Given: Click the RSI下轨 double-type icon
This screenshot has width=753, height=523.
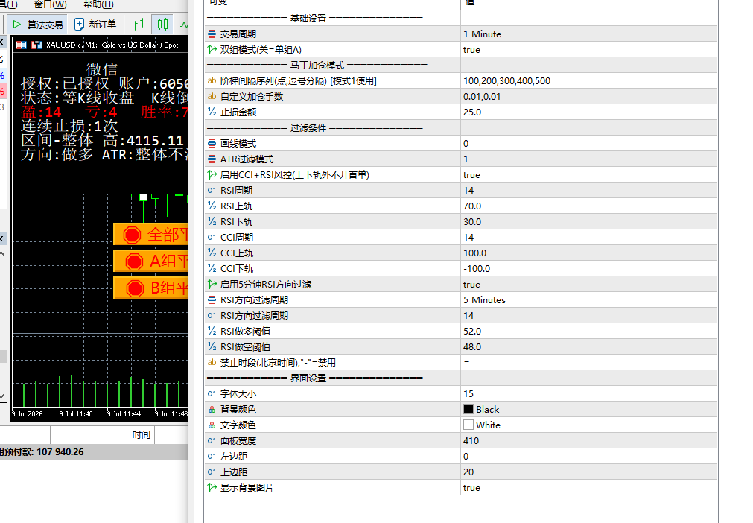Looking at the screenshot, I should (212, 221).
